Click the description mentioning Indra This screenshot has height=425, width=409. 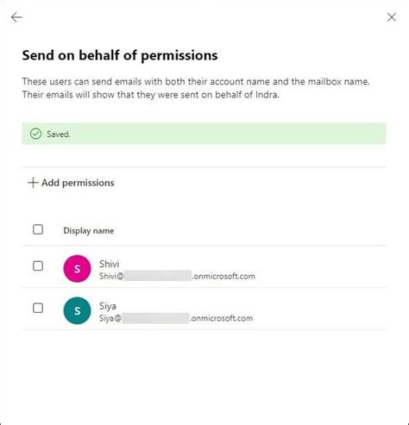tap(151, 95)
